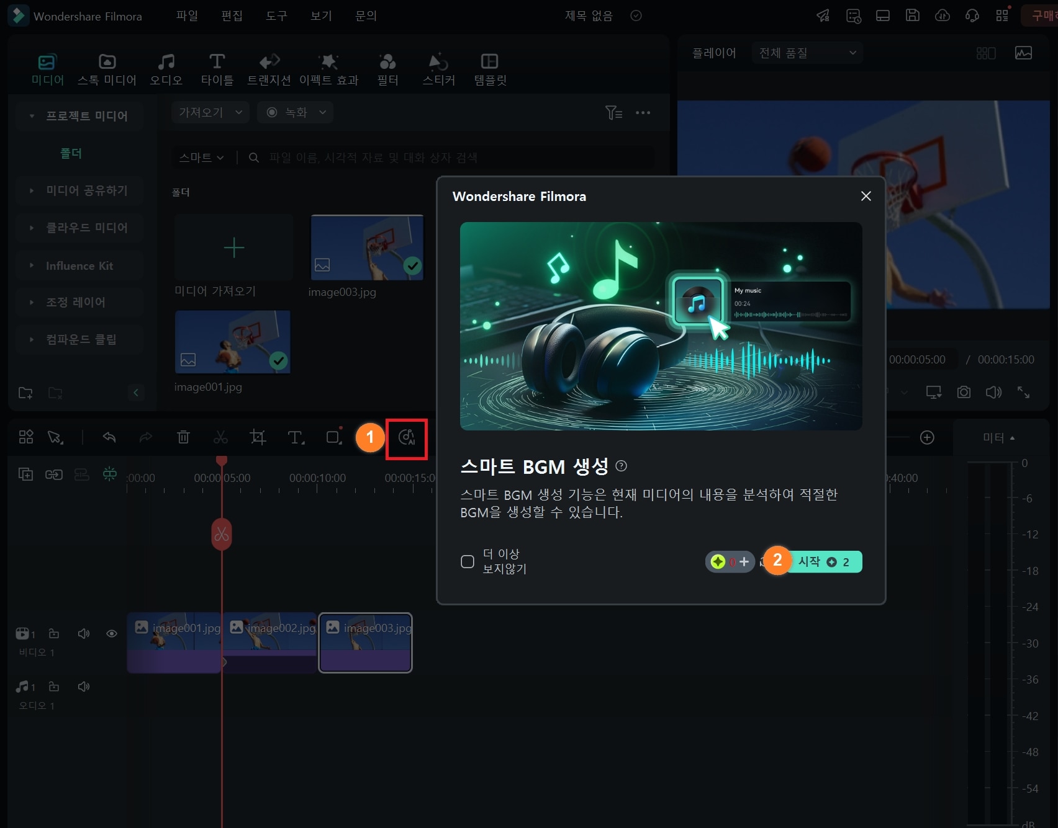
Task: Open the 도구 menu
Action: 276,16
